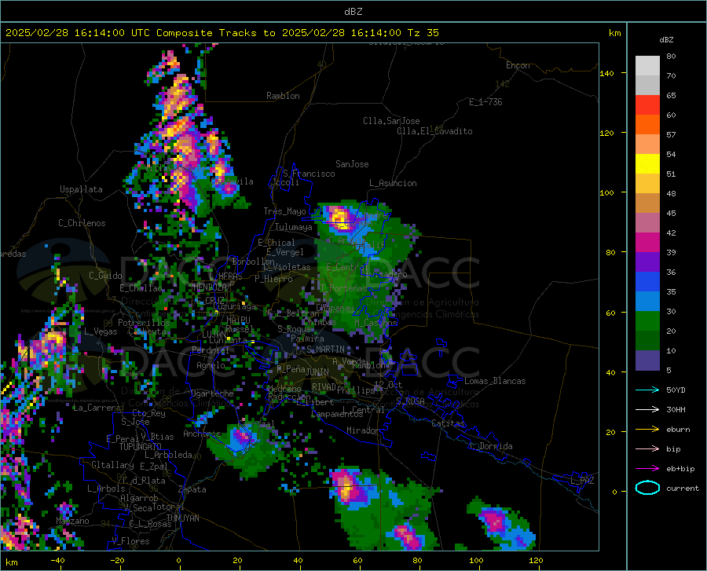
Task: Click the 'L_PAZ' map label
Action: click(x=582, y=481)
